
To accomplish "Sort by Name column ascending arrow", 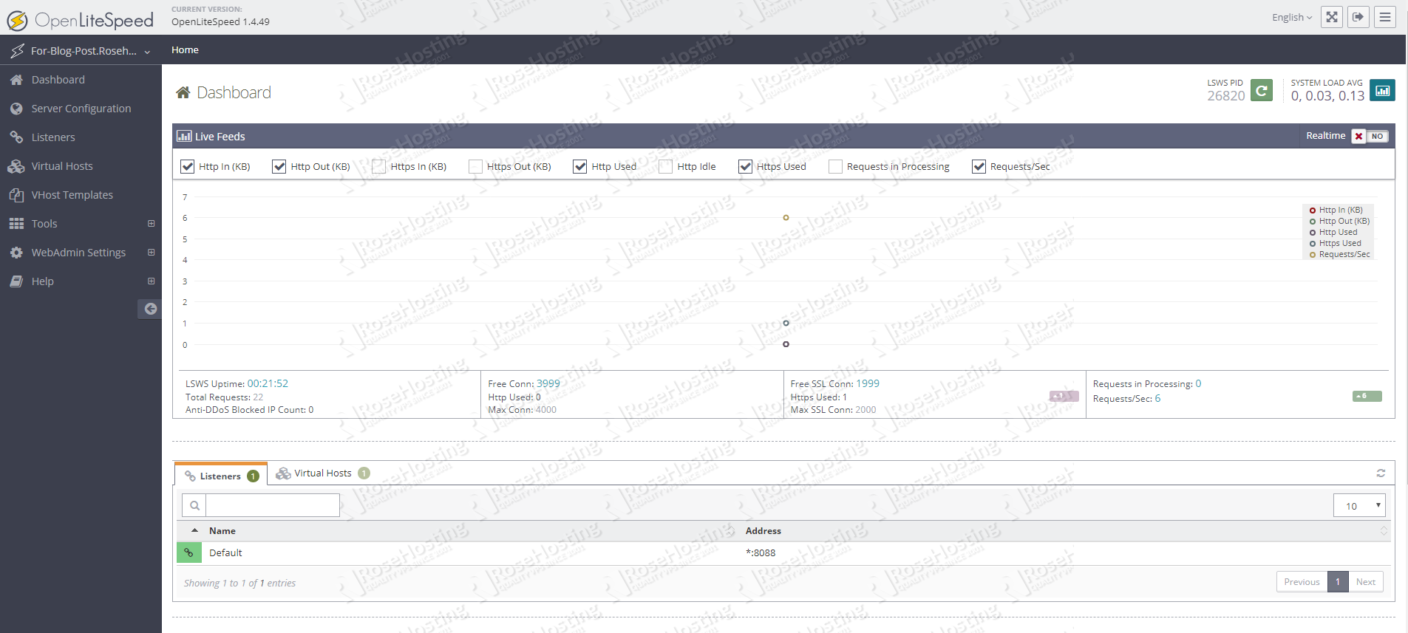I will tap(194, 530).
